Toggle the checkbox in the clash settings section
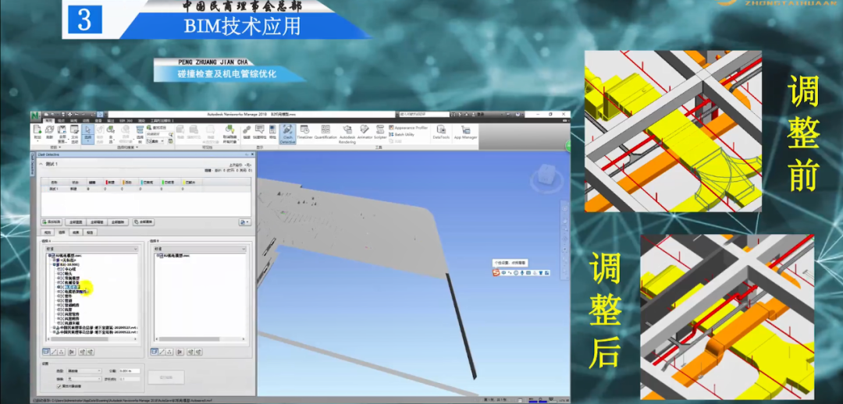 pyautogui.click(x=59, y=385)
